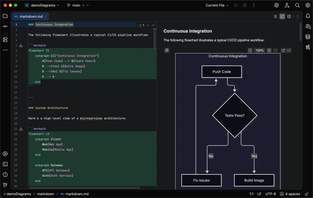The height and width of the screenshot is (198, 313).
Task: Zoom in the Mermaid diagram
Action: coord(269,50)
